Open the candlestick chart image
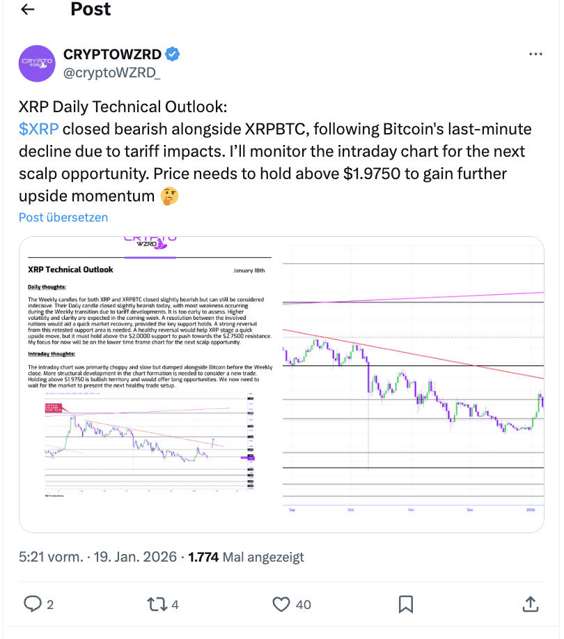564x639 pixels. tap(413, 385)
